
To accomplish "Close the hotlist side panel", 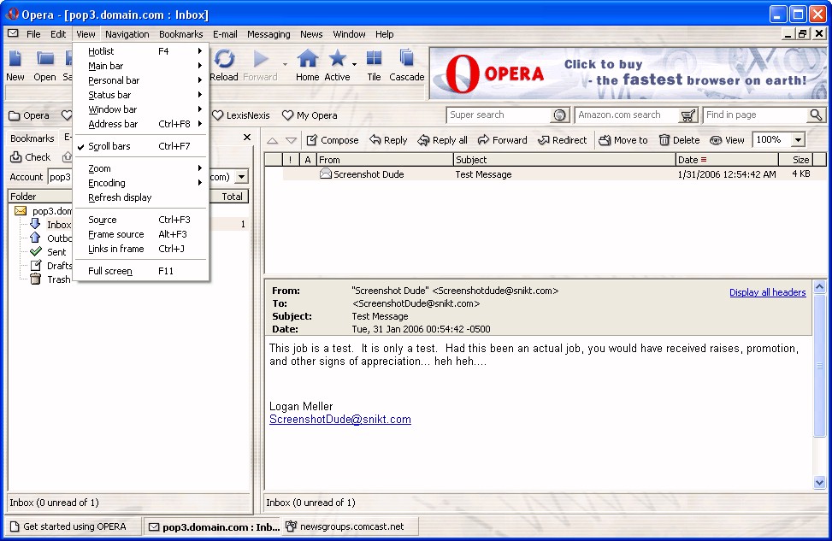I will coord(247,138).
